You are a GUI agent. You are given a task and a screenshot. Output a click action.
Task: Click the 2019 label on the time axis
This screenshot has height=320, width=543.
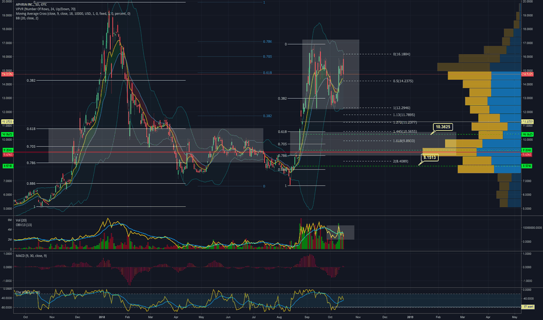point(410,317)
